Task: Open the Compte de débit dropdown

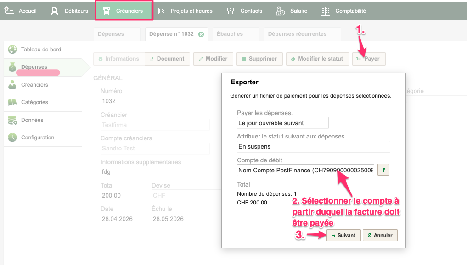Action: pos(305,170)
